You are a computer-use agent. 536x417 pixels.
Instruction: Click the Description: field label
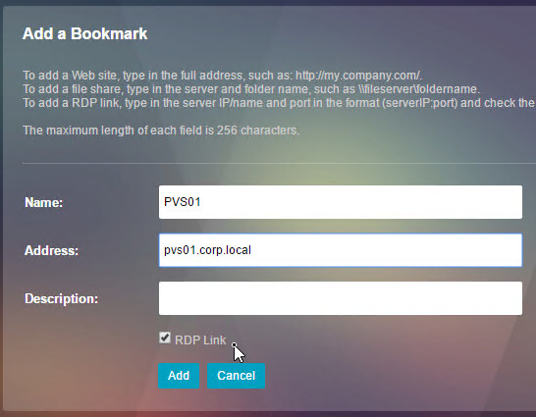(x=62, y=299)
